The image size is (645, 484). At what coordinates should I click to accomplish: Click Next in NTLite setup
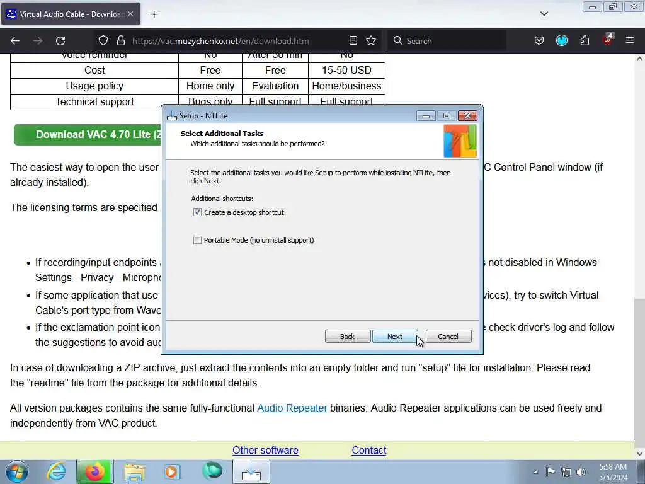coord(395,337)
